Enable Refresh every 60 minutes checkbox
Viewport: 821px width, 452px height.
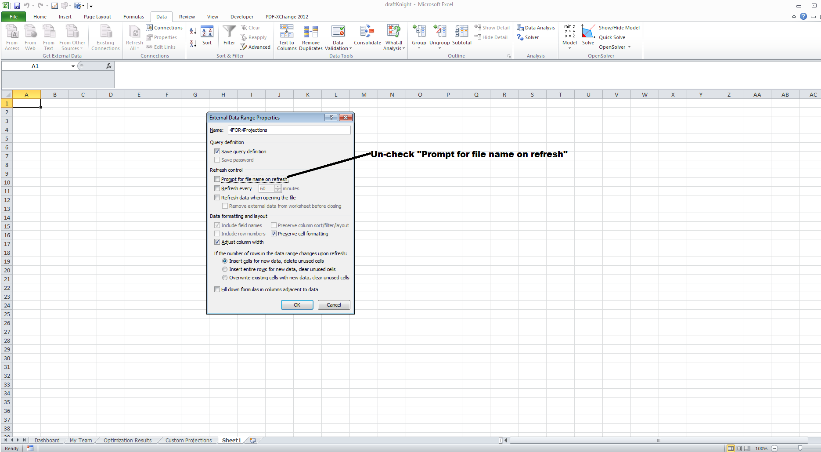coord(217,188)
